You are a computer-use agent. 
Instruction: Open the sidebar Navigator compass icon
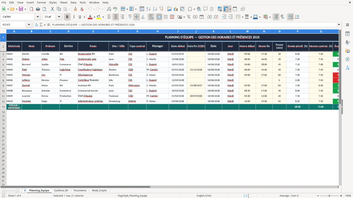point(347,59)
